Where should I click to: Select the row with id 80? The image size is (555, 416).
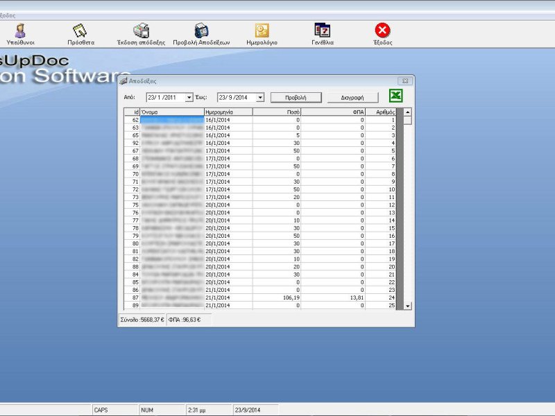tap(260, 243)
